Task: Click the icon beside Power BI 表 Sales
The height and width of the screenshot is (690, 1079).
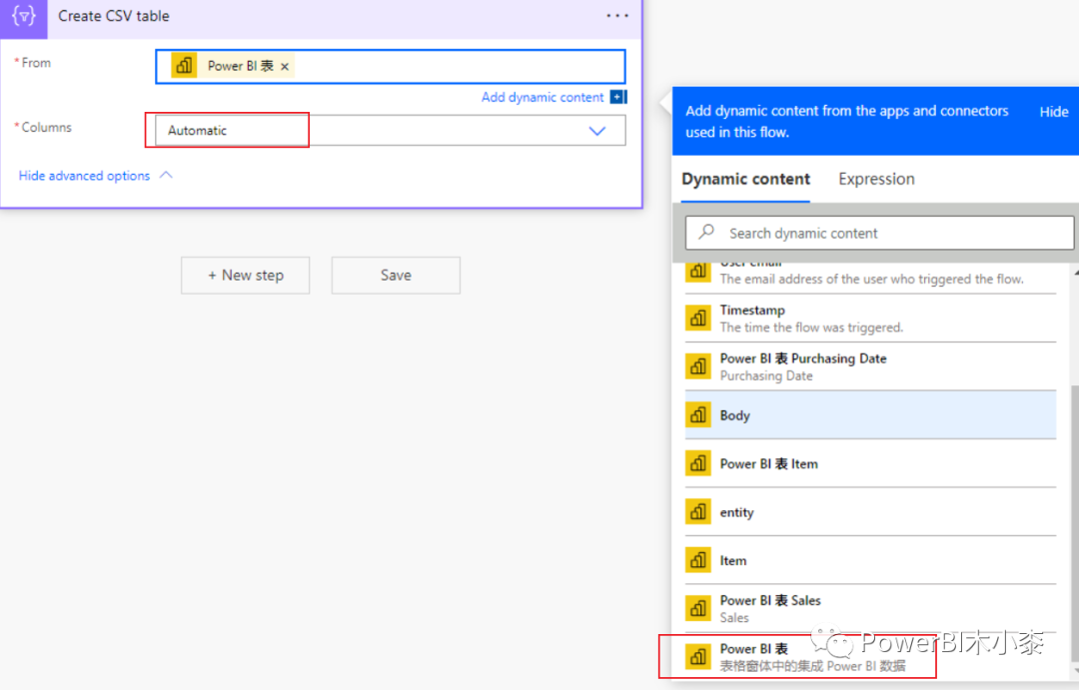Action: point(697,609)
